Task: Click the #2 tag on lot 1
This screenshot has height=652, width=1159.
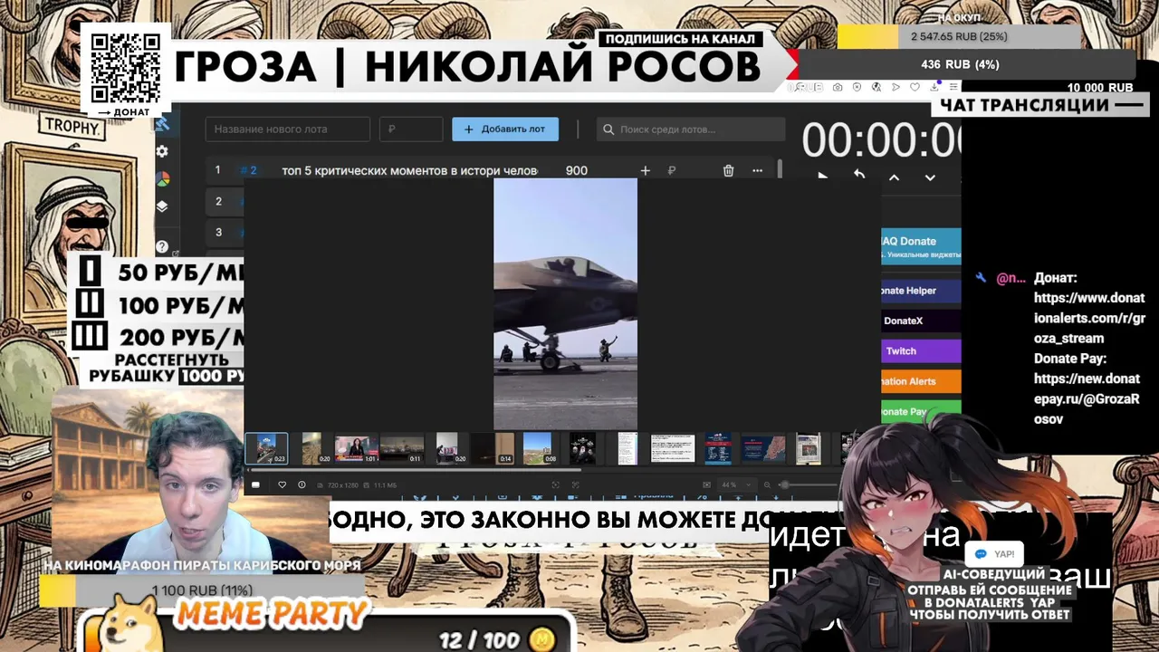Action: 248,170
